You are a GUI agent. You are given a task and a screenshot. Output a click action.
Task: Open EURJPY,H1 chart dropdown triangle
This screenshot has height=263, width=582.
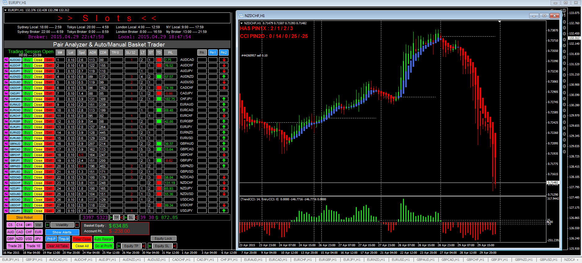[x=6, y=10]
